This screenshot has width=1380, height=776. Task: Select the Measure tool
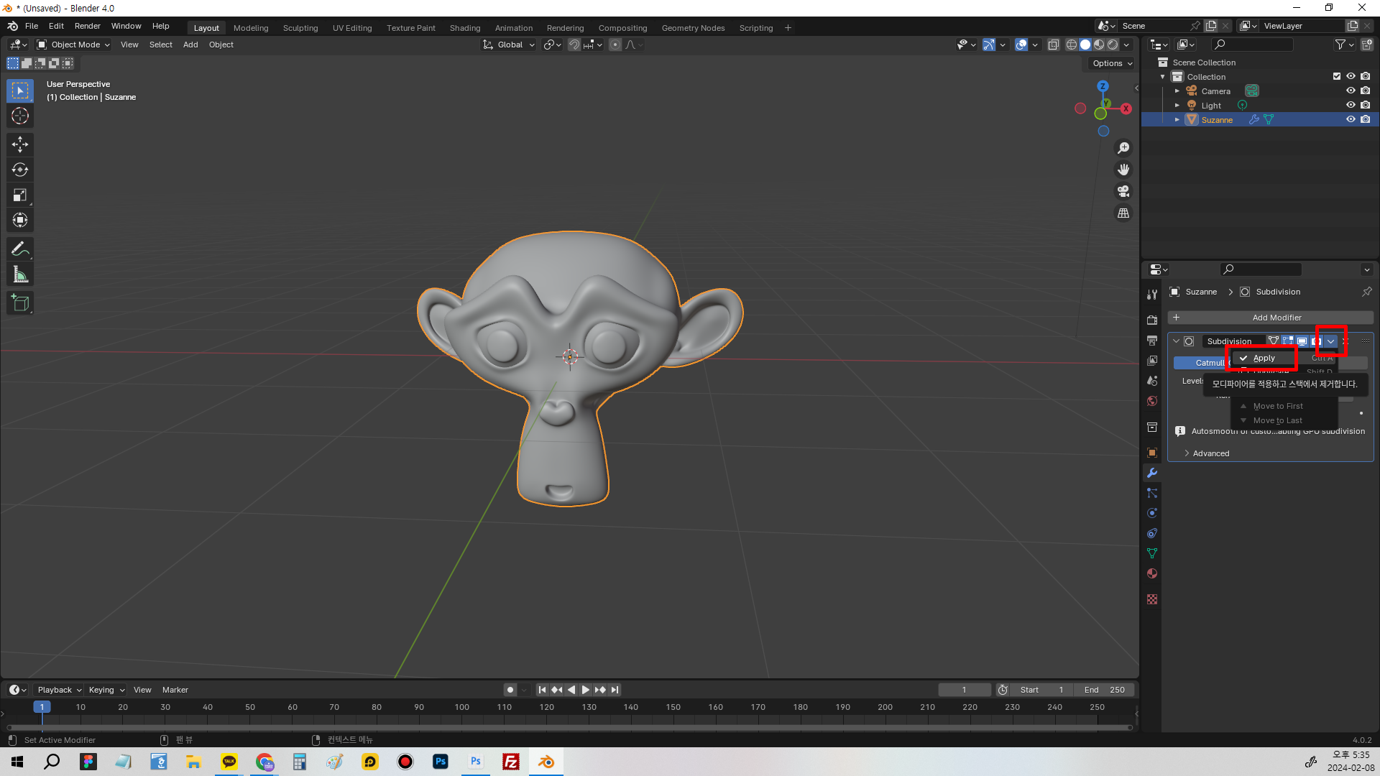(20, 274)
